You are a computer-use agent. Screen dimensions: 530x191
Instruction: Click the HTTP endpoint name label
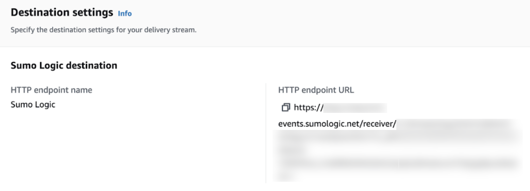[x=51, y=90]
